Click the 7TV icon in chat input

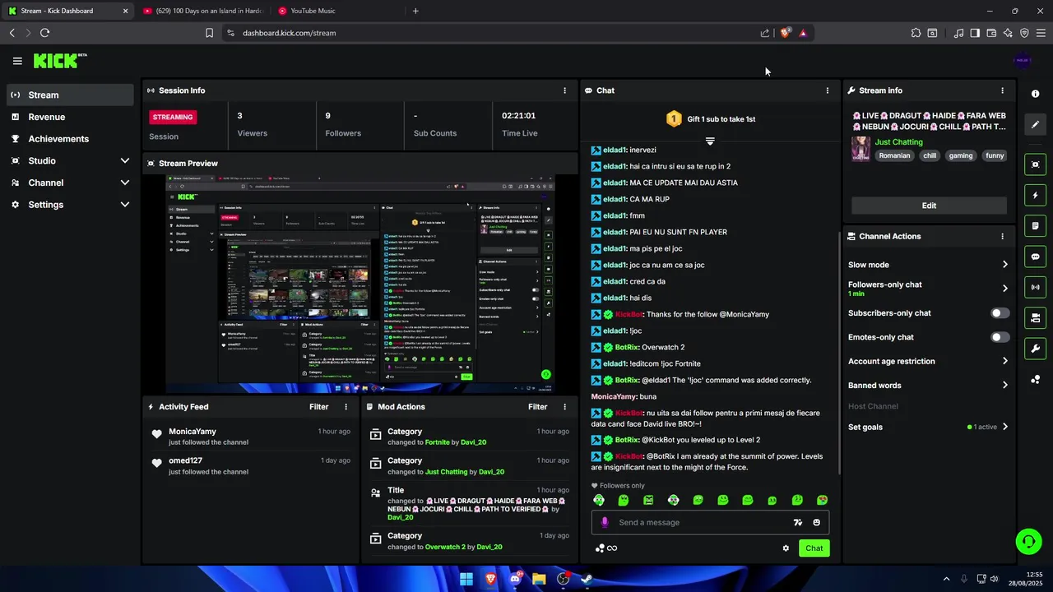pyautogui.click(x=797, y=522)
